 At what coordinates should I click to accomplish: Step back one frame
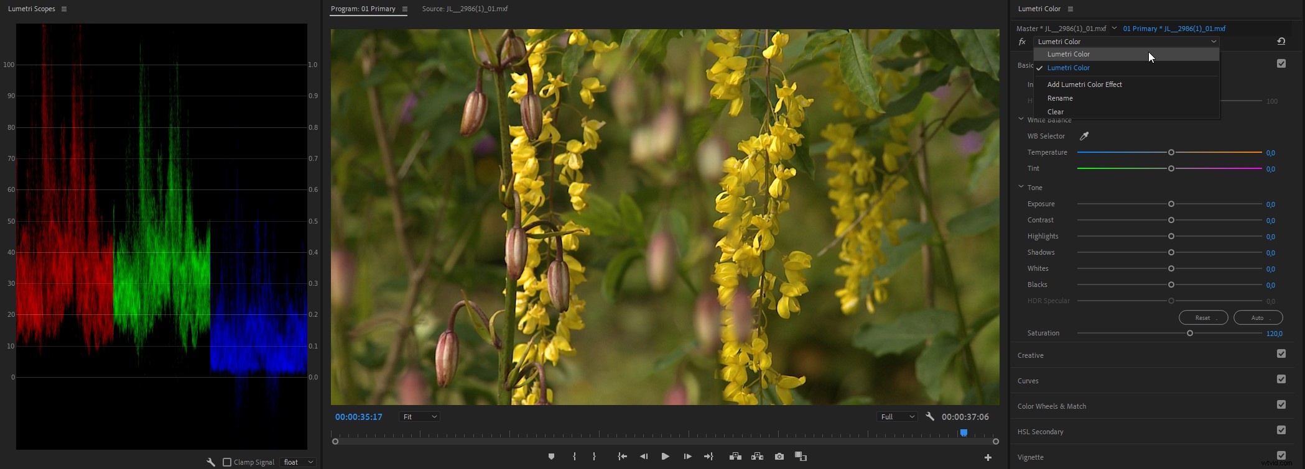coord(644,457)
